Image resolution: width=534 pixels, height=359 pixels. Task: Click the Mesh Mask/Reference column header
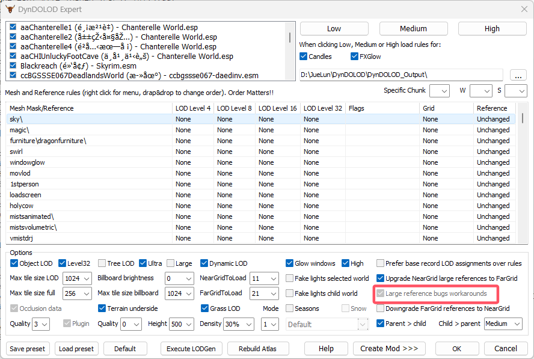click(x=89, y=108)
